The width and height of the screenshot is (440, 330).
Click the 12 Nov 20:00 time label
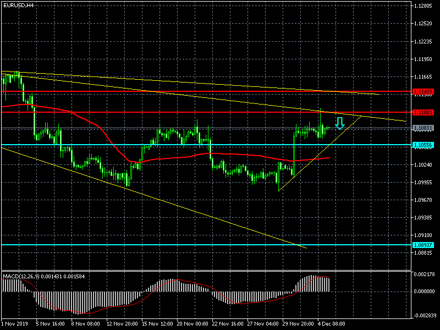122,324
